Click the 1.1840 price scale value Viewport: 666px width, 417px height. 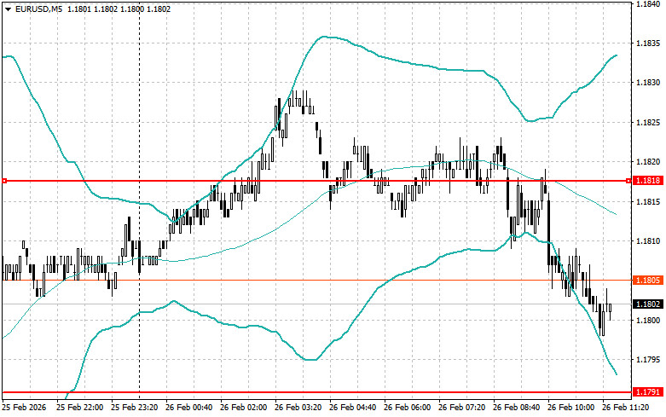point(648,3)
